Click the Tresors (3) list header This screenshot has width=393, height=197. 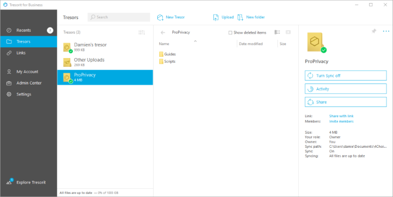point(72,32)
